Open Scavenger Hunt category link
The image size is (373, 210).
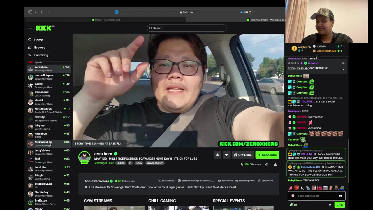click(x=103, y=163)
